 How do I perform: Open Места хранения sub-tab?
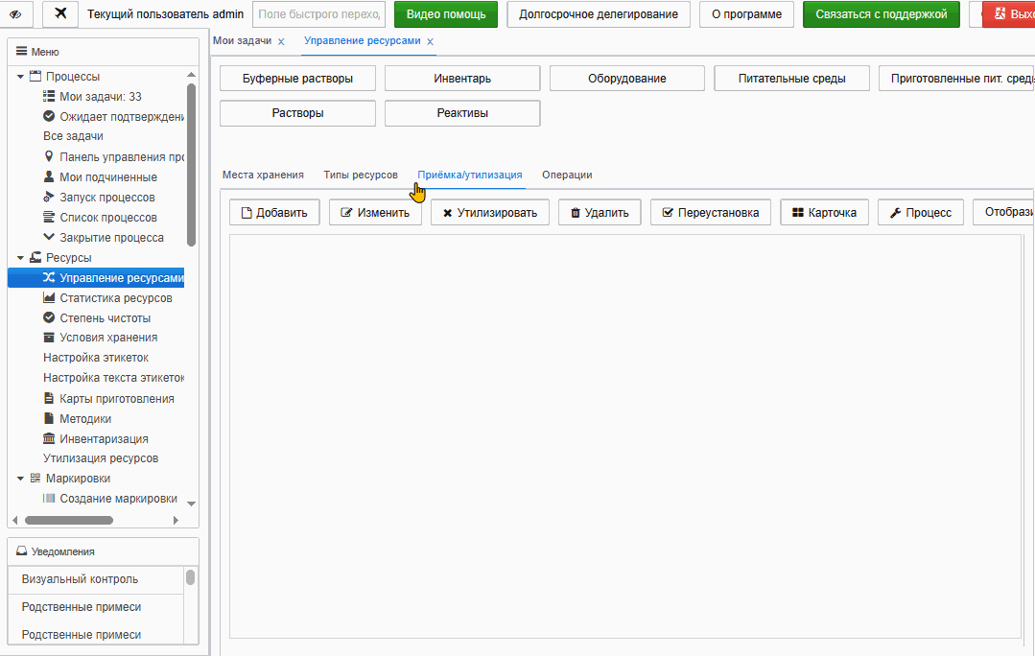point(263,175)
